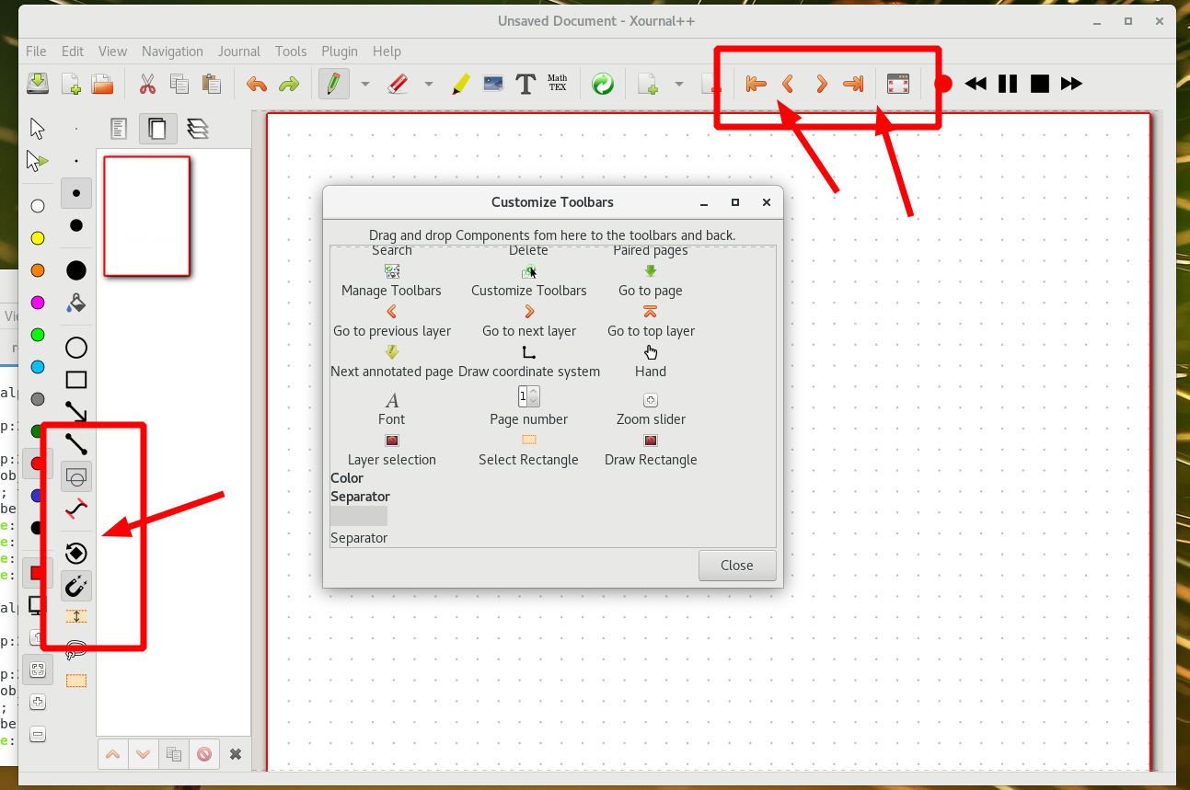Open the Plugin menu
The height and width of the screenshot is (790, 1190).
coord(340,52)
